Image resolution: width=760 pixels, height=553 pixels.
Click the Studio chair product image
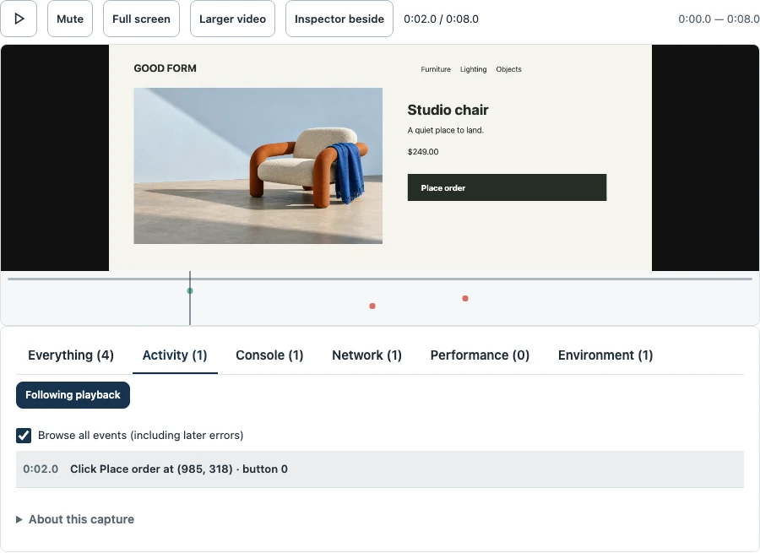pyautogui.click(x=258, y=165)
